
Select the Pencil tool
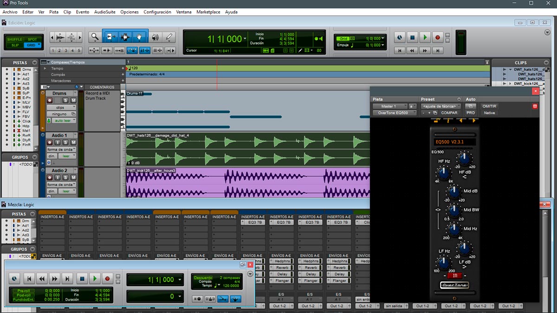point(168,37)
